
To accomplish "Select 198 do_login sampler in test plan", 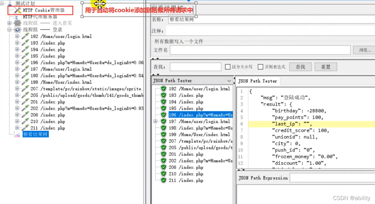I will (x=87, y=75).
